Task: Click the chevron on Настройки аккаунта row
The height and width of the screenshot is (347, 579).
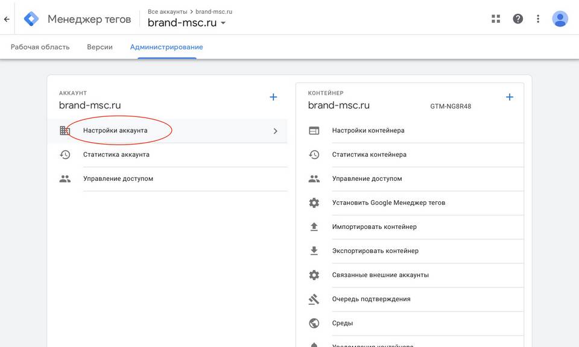Action: click(276, 131)
